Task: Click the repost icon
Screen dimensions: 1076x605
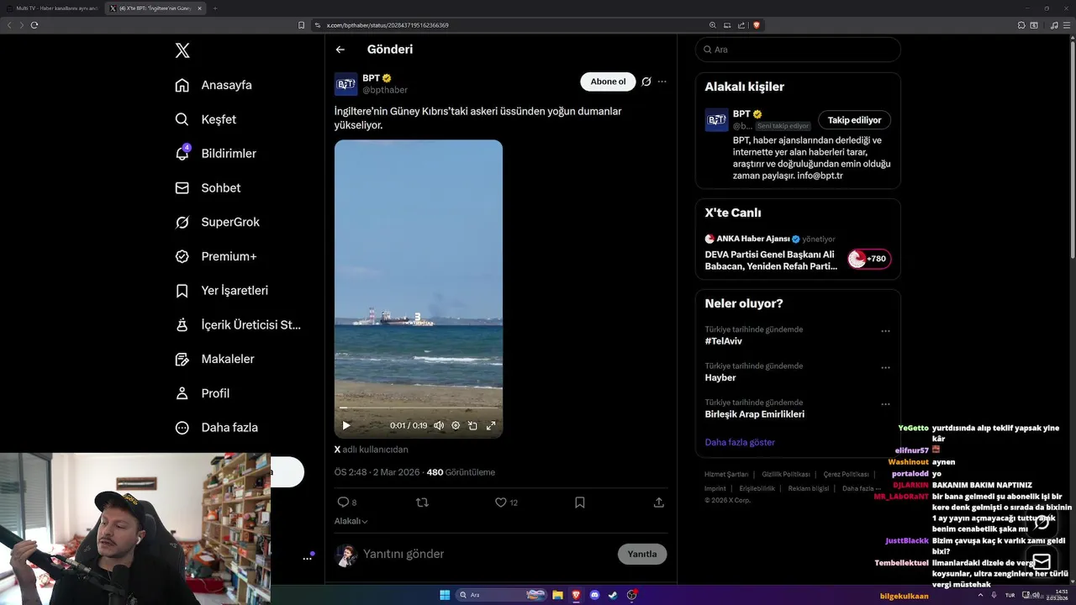Action: coord(422,502)
